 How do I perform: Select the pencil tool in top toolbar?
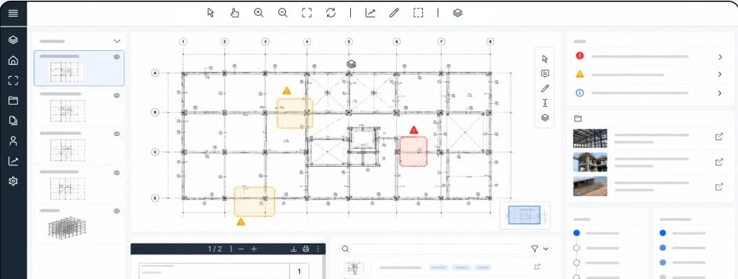click(x=394, y=13)
